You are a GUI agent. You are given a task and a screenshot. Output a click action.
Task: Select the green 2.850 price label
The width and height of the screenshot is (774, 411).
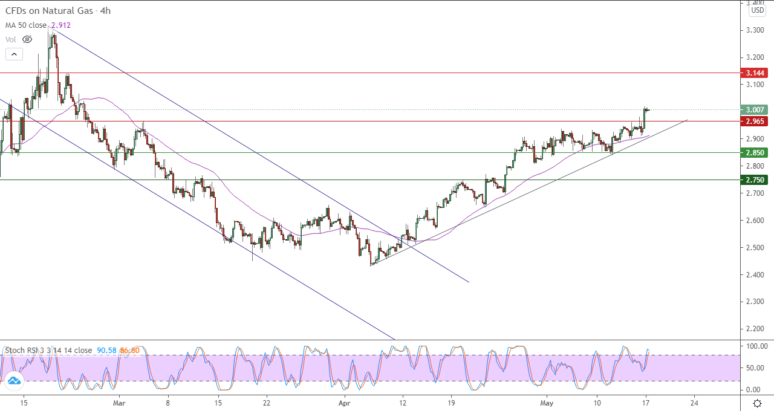[755, 152]
